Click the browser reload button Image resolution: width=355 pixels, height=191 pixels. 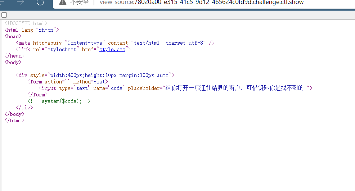point(40,2)
